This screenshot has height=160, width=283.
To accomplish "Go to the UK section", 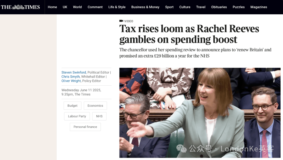I will (x=65, y=7).
